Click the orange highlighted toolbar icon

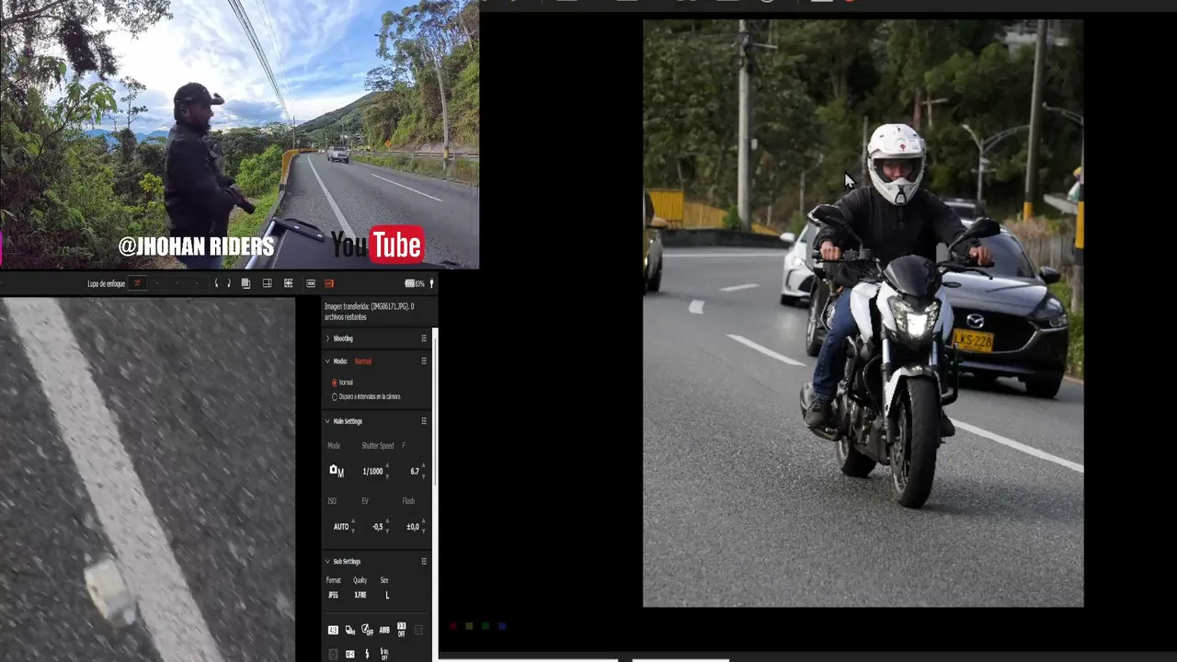329,283
